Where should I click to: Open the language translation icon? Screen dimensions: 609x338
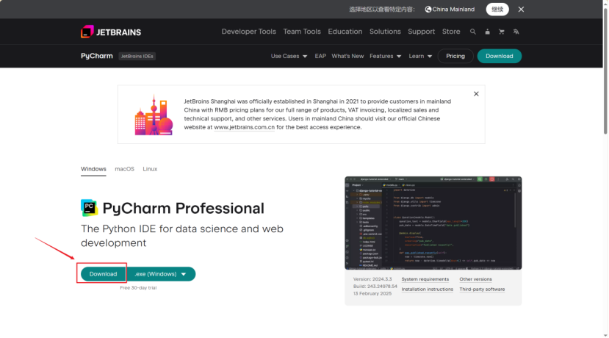[516, 32]
